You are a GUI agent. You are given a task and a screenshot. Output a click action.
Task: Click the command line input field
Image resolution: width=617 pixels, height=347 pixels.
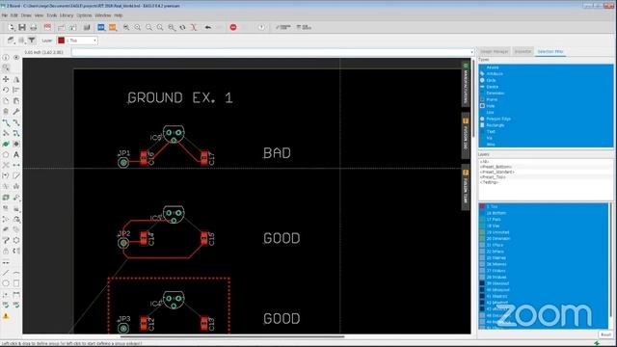click(x=271, y=52)
